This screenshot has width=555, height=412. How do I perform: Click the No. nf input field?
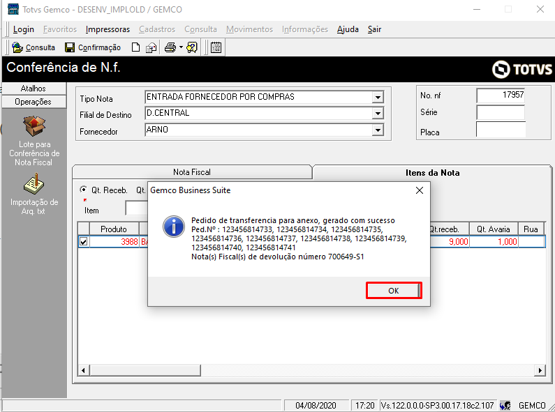tap(501, 96)
